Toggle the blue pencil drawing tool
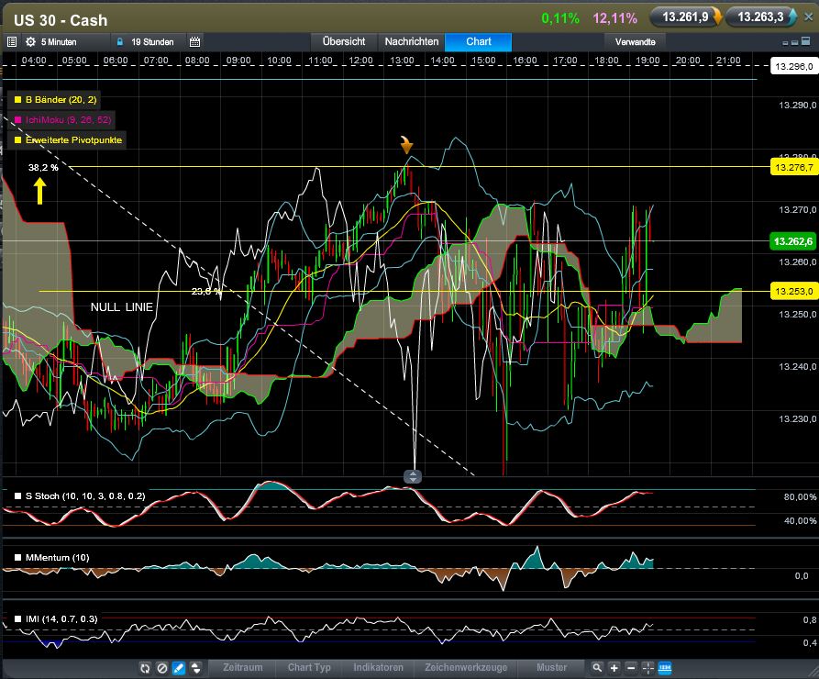The height and width of the screenshot is (679, 819). [x=179, y=667]
